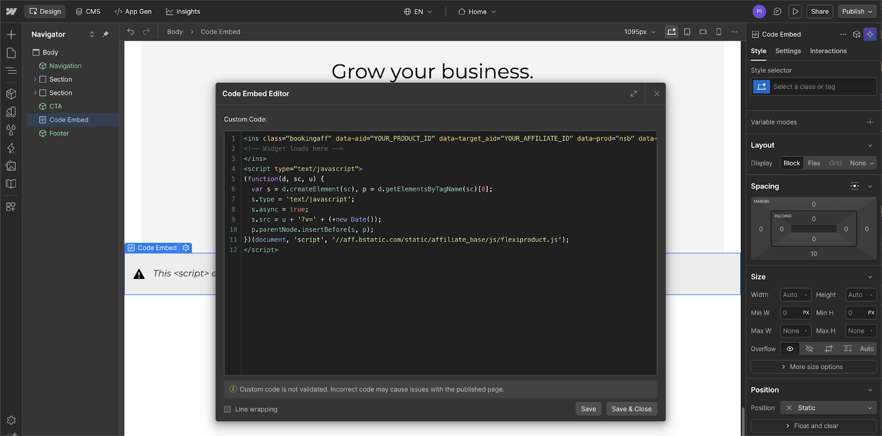The height and width of the screenshot is (436, 882).
Task: Open the component cube icon in Style panel header
Action: 857,34
